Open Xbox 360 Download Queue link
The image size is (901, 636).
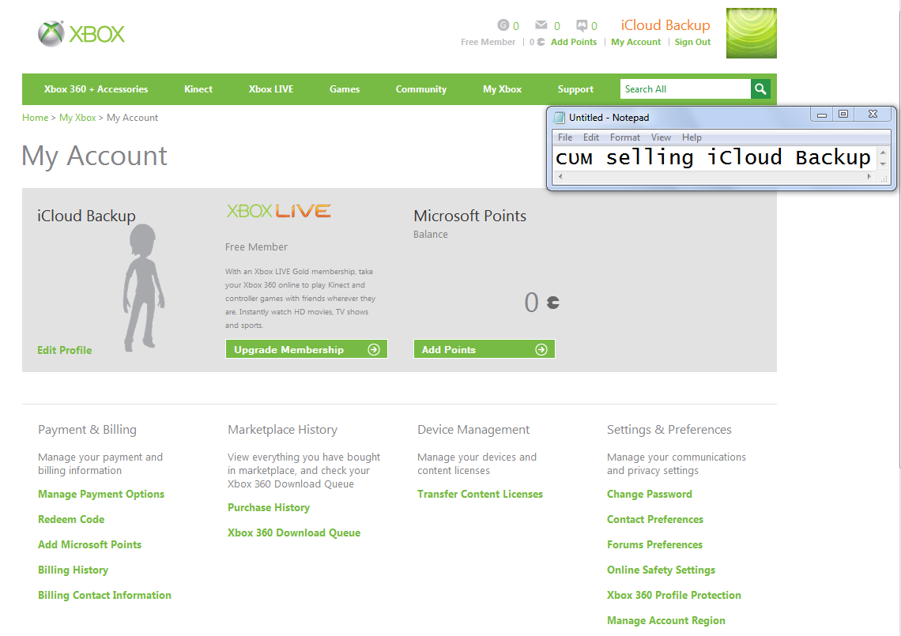[294, 533]
